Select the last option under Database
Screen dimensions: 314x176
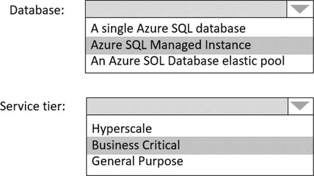pos(188,61)
